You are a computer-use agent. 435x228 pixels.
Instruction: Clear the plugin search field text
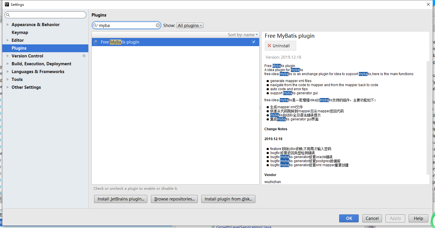pos(158,25)
